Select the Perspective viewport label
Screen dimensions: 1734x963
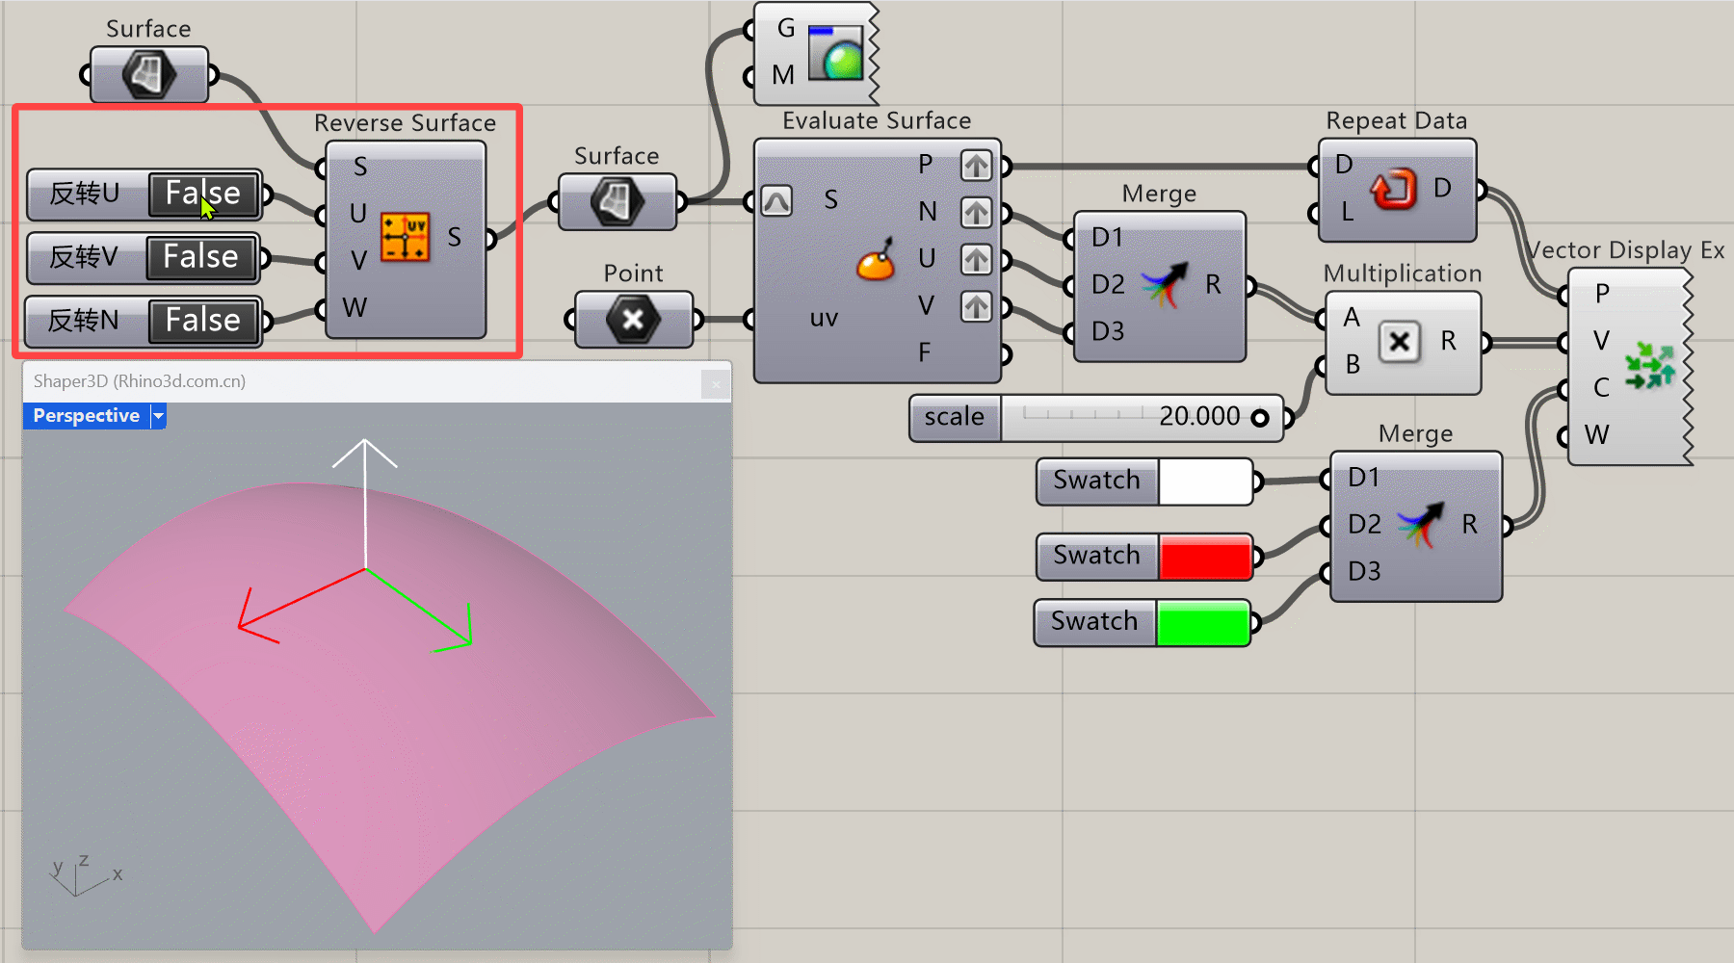86,416
